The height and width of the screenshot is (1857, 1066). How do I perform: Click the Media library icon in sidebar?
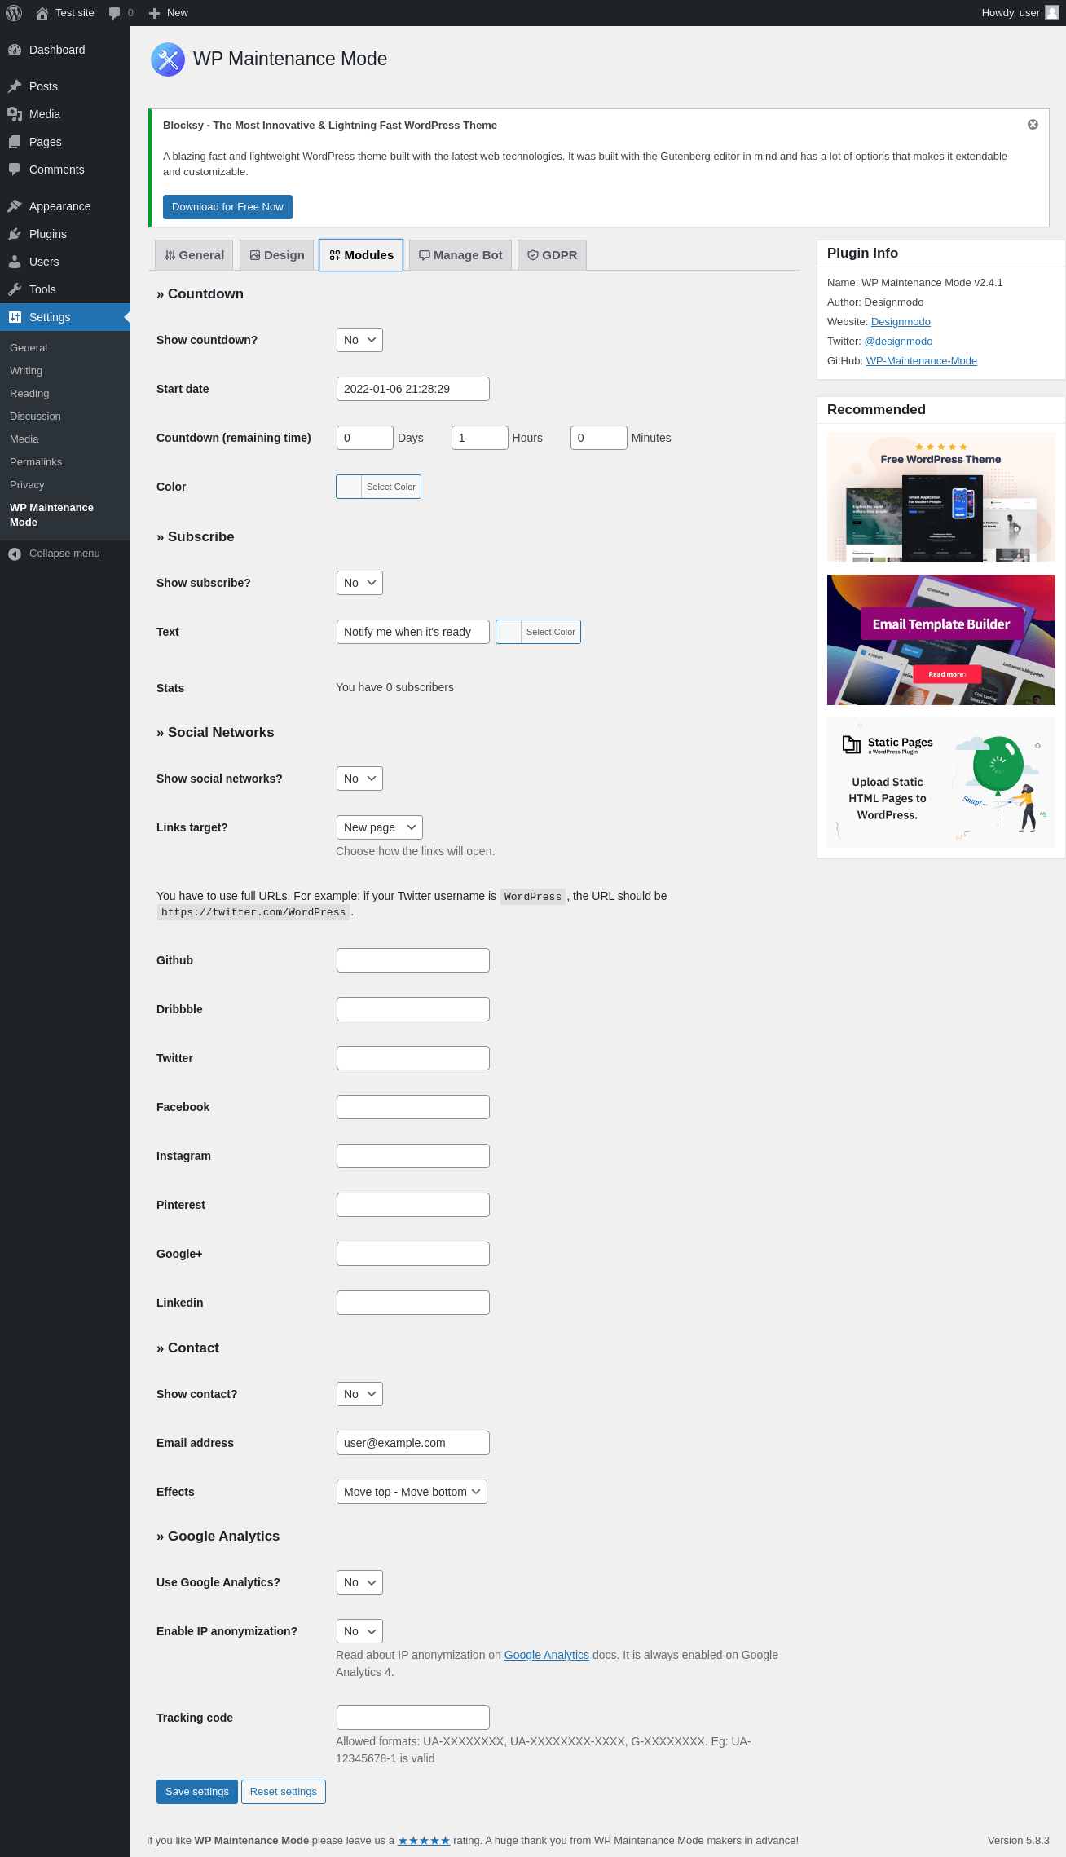(15, 114)
